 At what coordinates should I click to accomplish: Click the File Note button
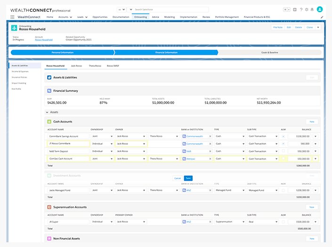pos(278,27)
